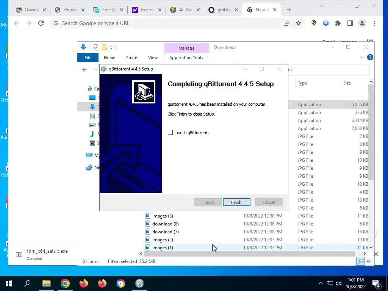The image size is (388, 291).
Task: Open the tab search chevron in Chrome
Action: [x=322, y=6]
